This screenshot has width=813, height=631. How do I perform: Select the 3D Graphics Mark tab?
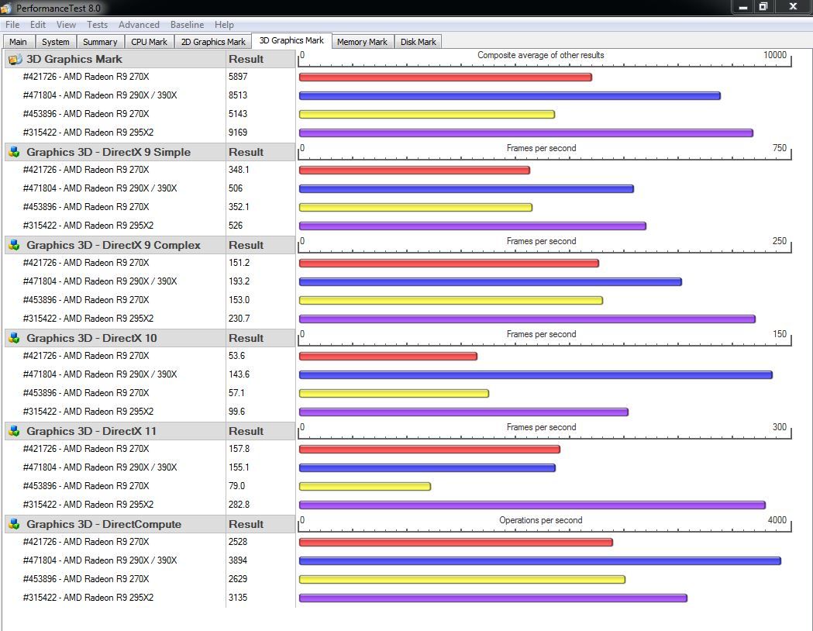coord(291,40)
